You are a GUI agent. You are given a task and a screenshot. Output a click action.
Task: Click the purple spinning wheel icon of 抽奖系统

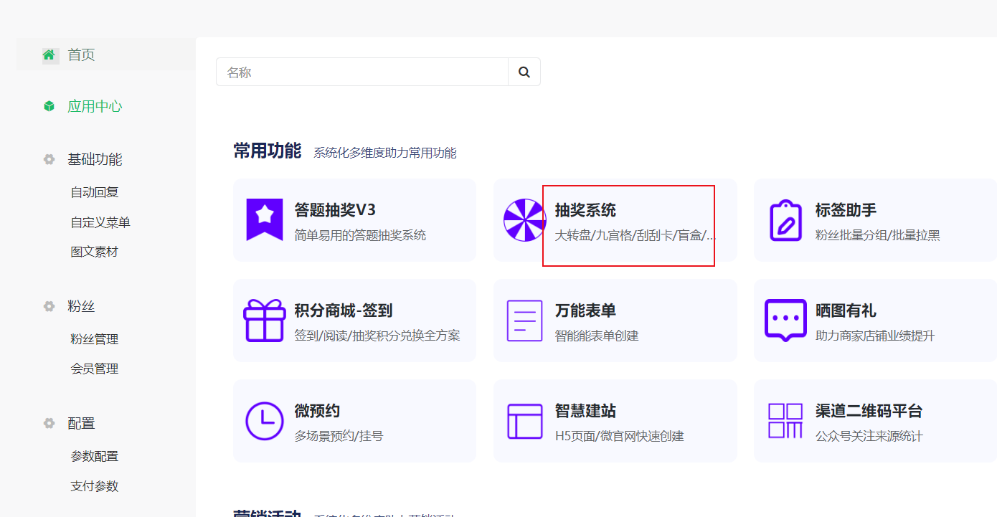524,219
